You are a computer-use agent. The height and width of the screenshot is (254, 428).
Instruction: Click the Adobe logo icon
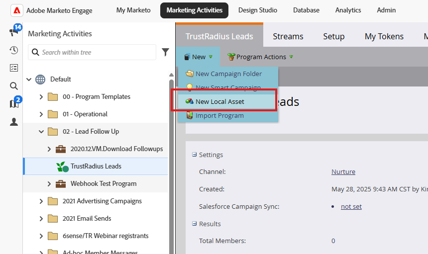pyautogui.click(x=17, y=10)
